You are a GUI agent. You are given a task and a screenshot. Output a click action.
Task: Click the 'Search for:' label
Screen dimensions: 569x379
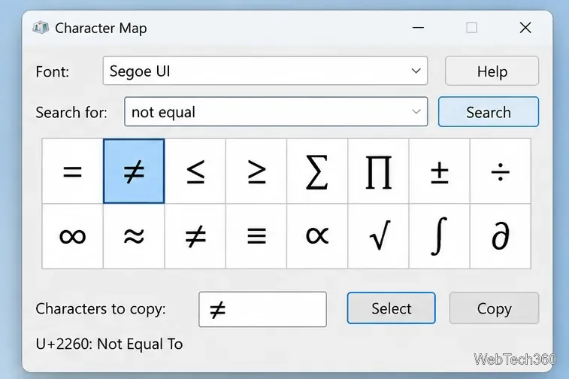71,112
